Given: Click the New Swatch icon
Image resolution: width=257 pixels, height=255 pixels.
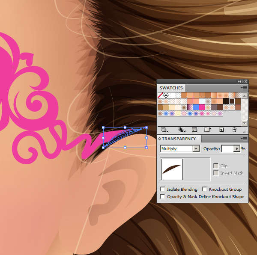Looking at the screenshot, I should [x=221, y=129].
